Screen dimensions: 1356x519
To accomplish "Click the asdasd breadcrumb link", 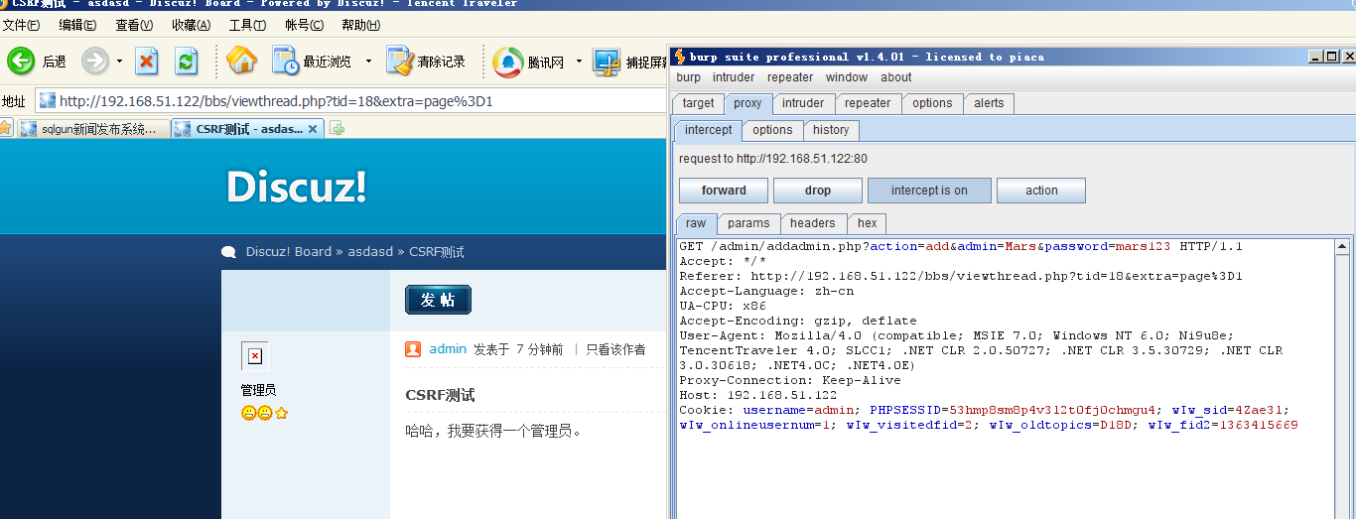I will pyautogui.click(x=370, y=252).
